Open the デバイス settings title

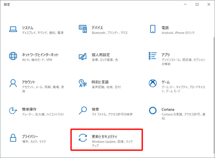coord(97,27)
